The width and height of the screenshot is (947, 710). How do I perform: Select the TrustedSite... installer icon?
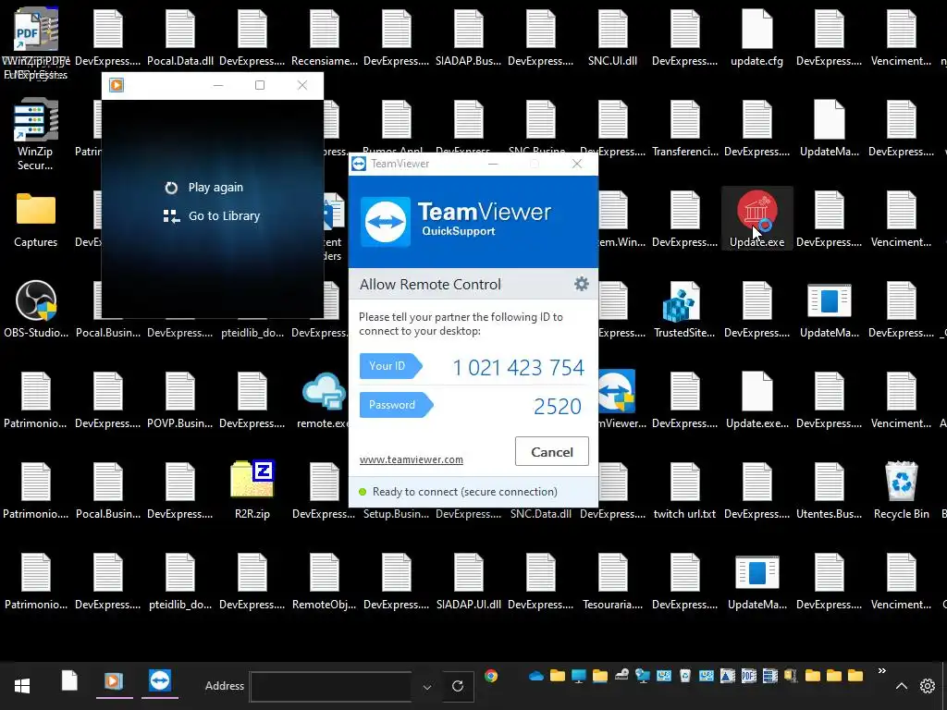[x=684, y=309]
